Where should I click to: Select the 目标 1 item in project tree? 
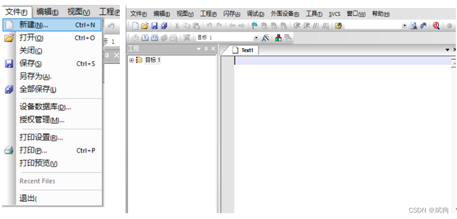click(x=153, y=60)
